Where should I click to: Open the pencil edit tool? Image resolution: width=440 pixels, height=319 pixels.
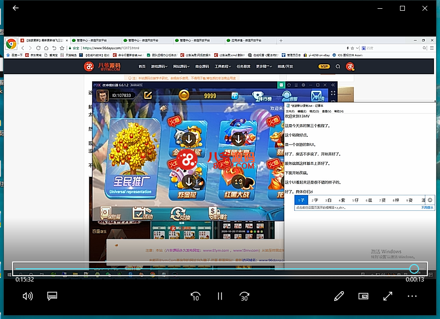339,296
